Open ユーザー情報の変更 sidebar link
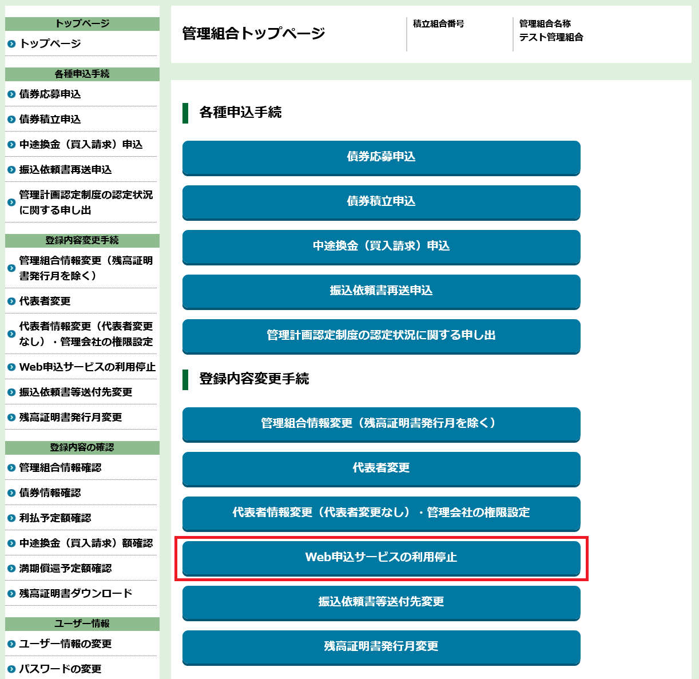 pyautogui.click(x=66, y=644)
